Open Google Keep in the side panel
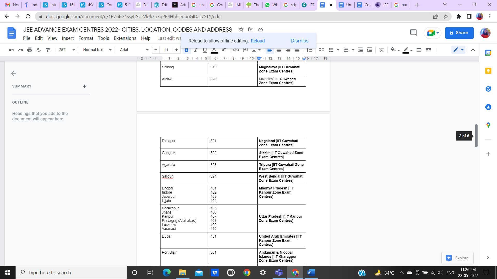This screenshot has height=279, width=497. point(488,71)
